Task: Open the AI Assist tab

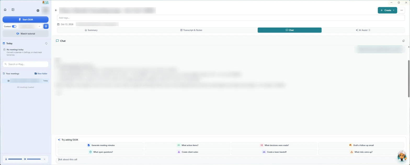Action: pyautogui.click(x=363, y=30)
